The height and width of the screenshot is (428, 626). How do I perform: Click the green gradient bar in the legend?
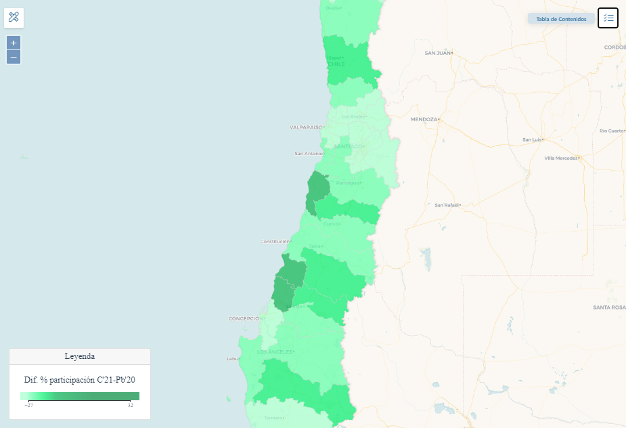tap(80, 396)
